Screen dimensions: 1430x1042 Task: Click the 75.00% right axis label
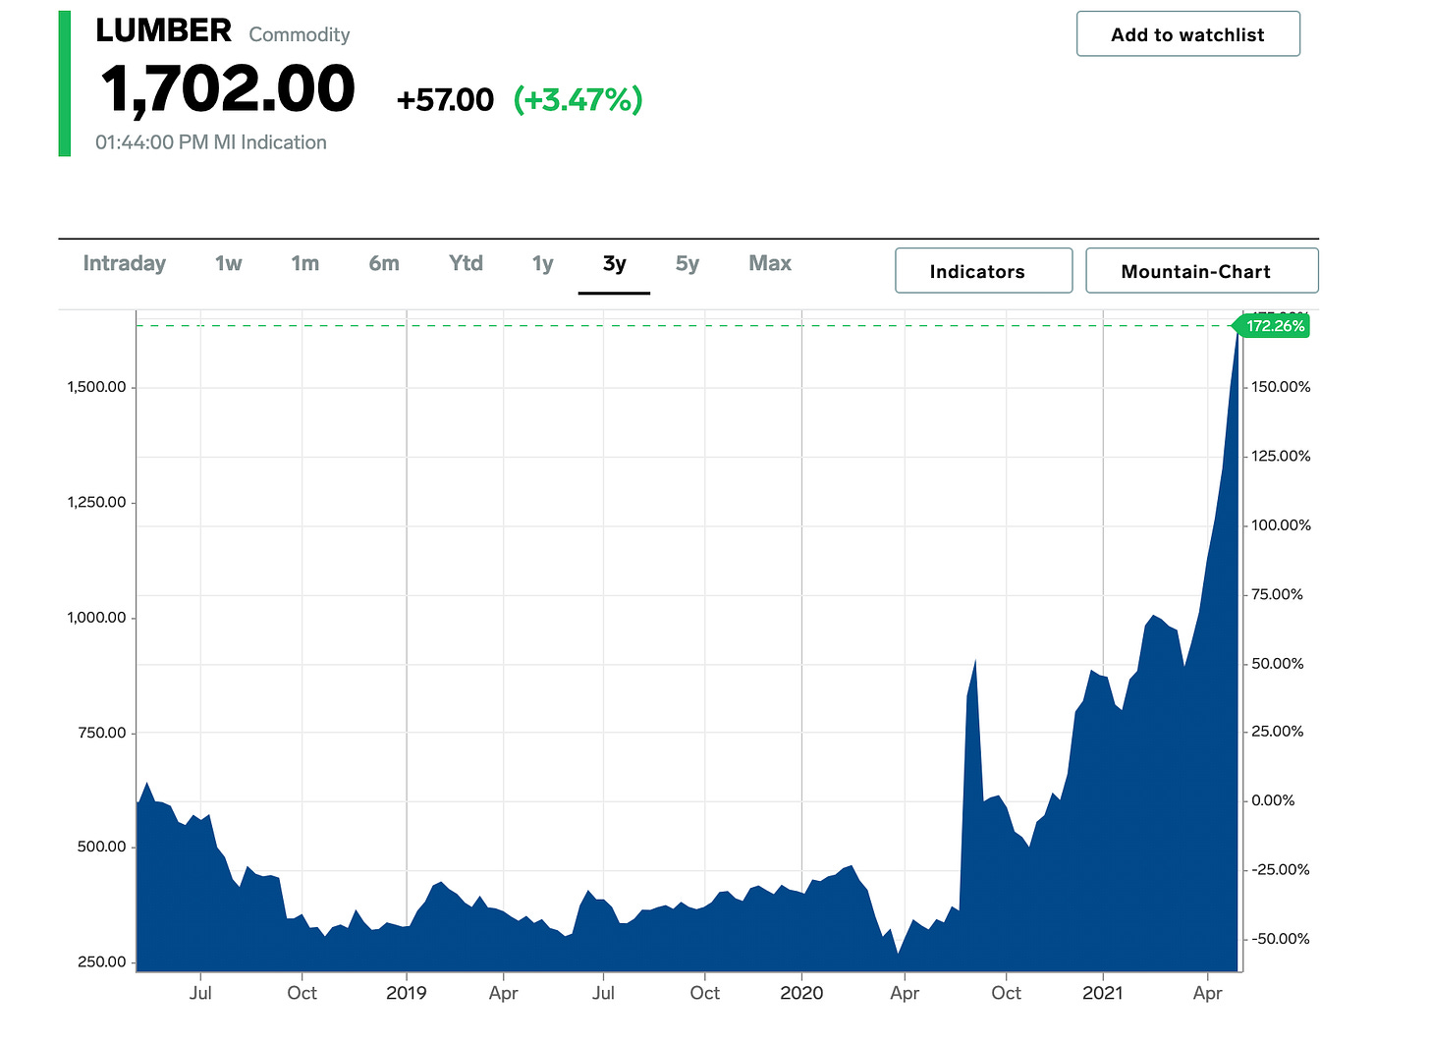[x=1277, y=594]
